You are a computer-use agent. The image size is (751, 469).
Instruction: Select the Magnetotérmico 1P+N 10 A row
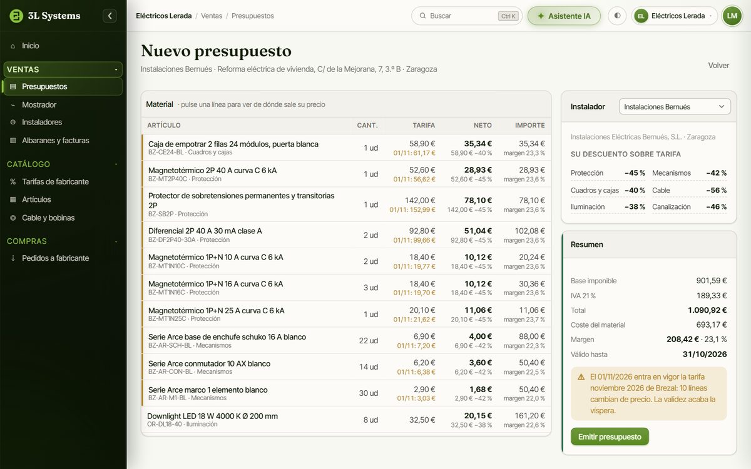point(346,261)
